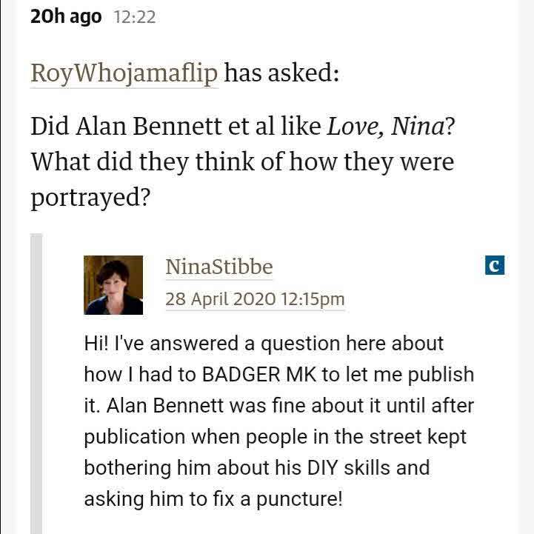
Task: Open Nina Stibbe's avatar photo
Action: click(113, 285)
